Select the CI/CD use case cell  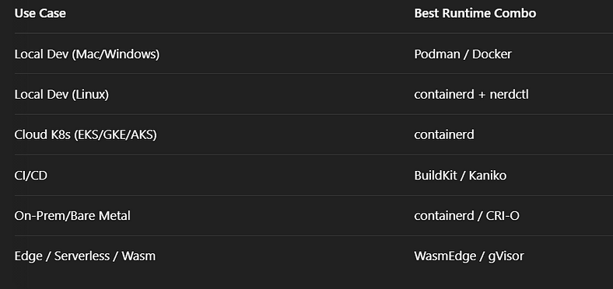pos(31,176)
